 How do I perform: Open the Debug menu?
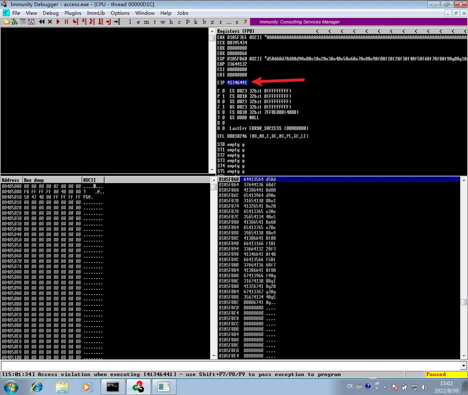[51, 13]
